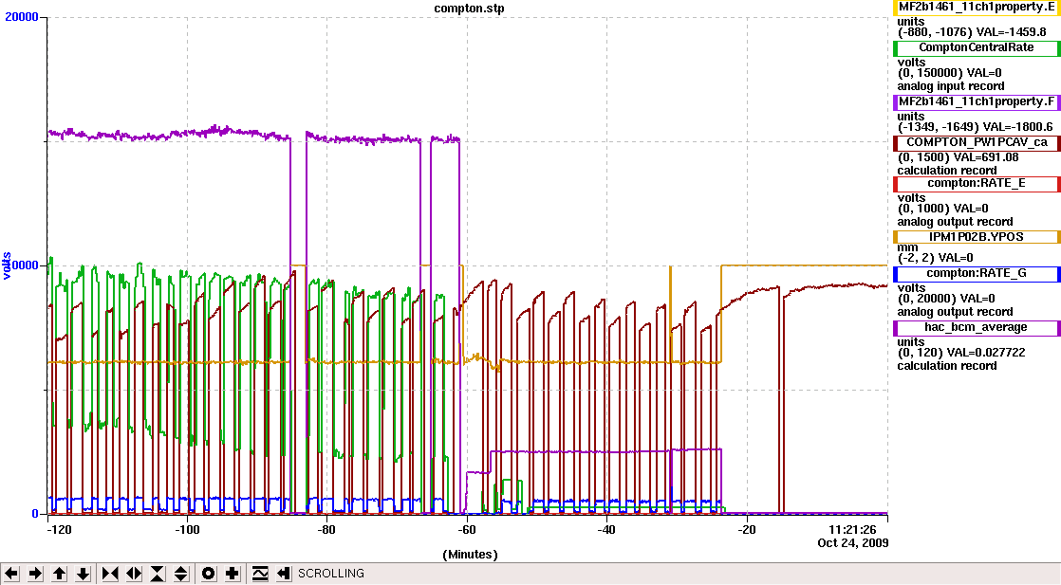The width and height of the screenshot is (1061, 585).
Task: Click the SCROLLING status label
Action: 331,574
